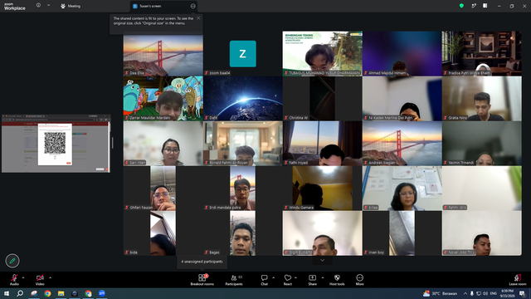
Task: Select the Susan's screen tab
Action: pyautogui.click(x=163, y=6)
